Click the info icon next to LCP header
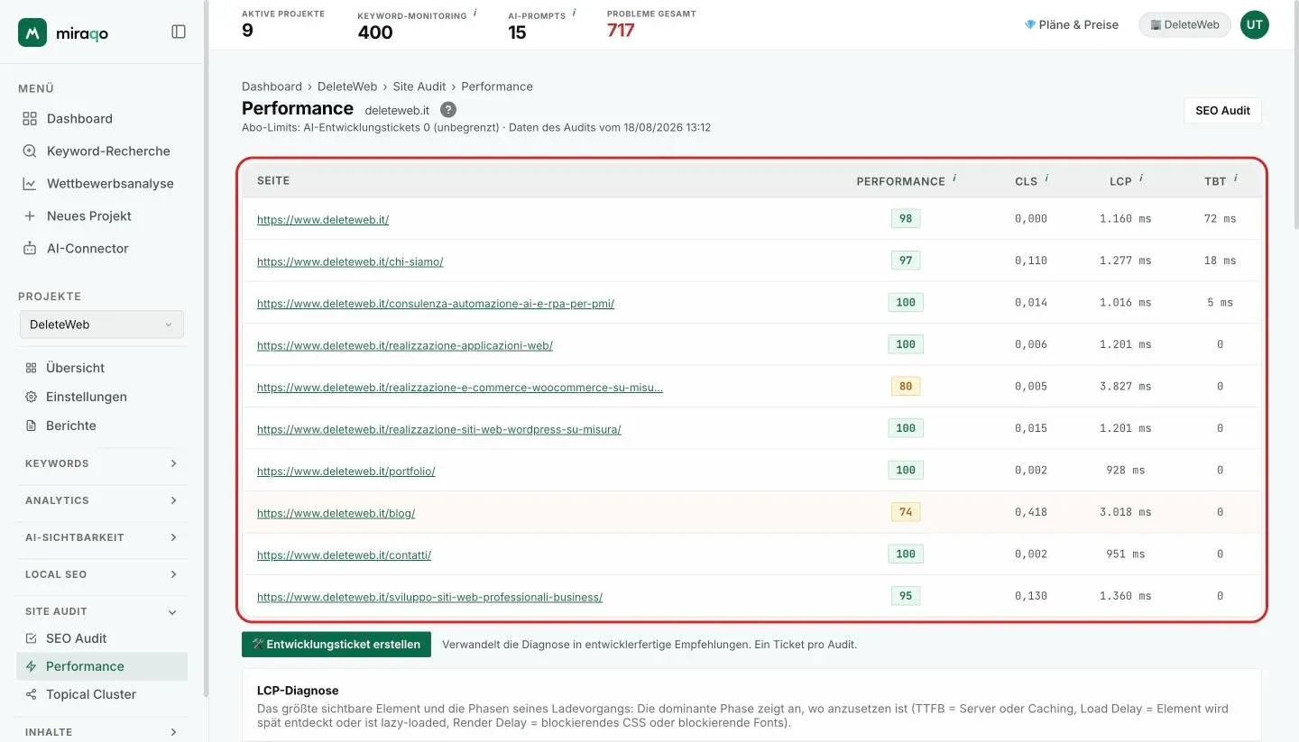1299x742 pixels. pos(1141,179)
